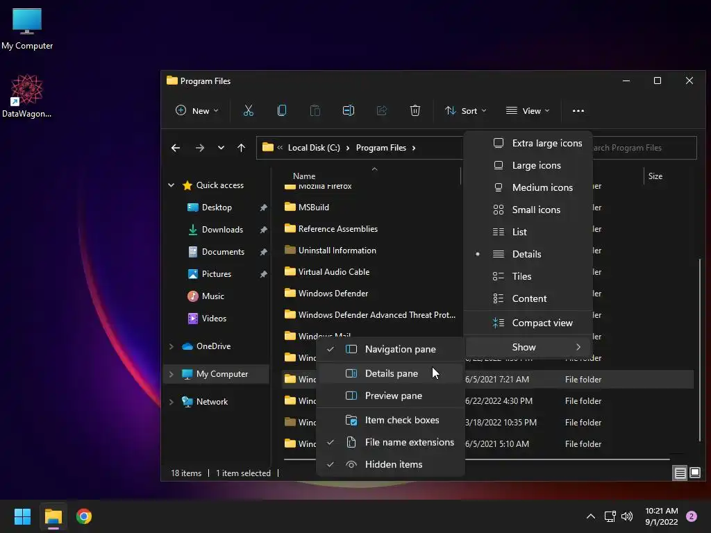
Task: Click the Cut scissors icon
Action: point(248,110)
